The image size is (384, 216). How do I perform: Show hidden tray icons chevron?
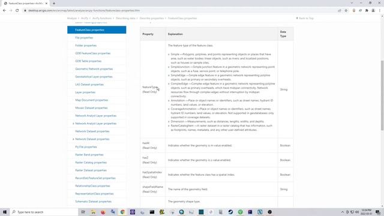(x=343, y=212)
